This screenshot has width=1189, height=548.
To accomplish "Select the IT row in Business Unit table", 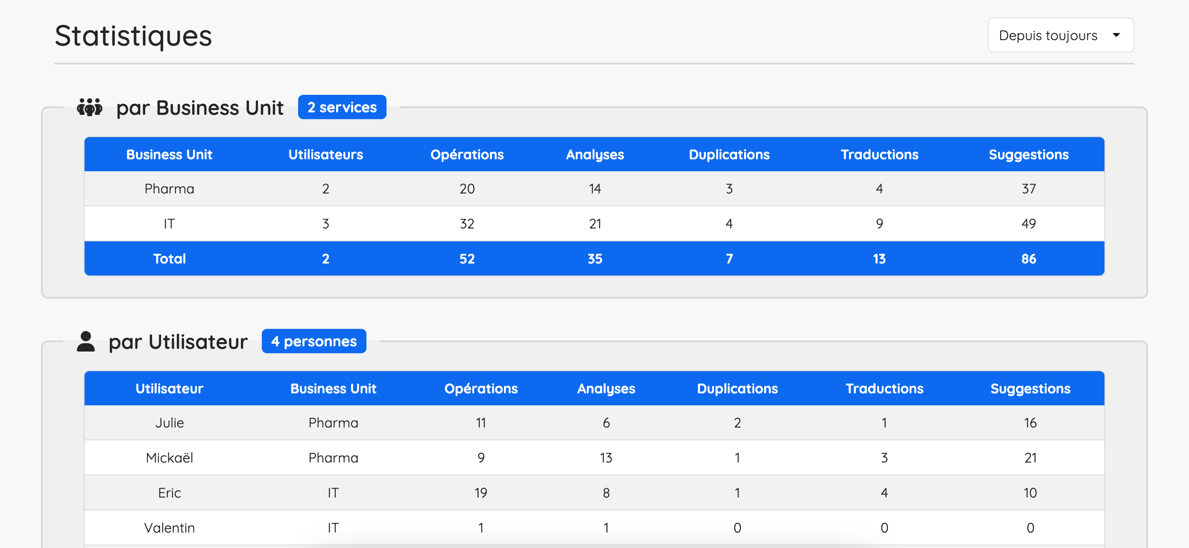I will pyautogui.click(x=170, y=224).
